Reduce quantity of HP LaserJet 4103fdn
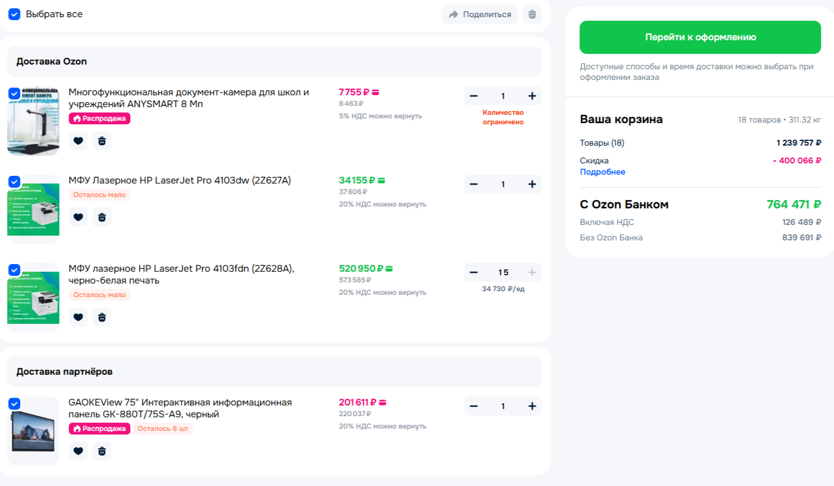834x486 pixels. 474,272
